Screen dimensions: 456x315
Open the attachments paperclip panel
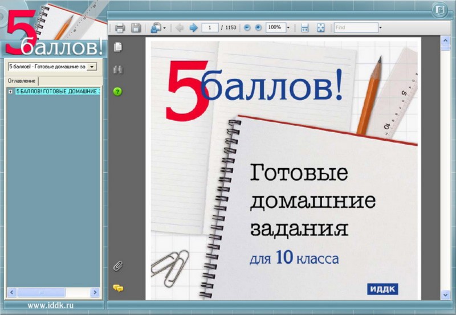118,265
